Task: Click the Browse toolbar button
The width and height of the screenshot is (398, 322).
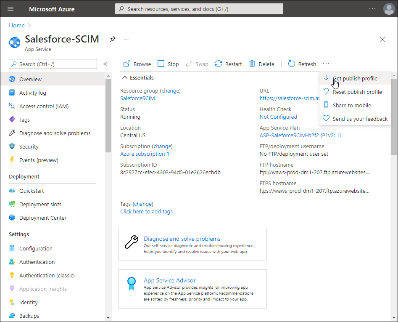Action: coord(137,64)
